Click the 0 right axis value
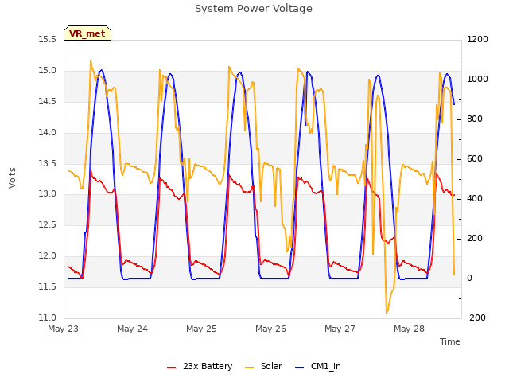Image resolution: width=509 pixels, height=382 pixels. coord(469,278)
